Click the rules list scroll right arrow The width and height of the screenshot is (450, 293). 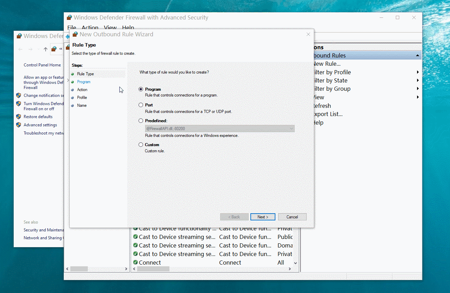click(x=291, y=269)
